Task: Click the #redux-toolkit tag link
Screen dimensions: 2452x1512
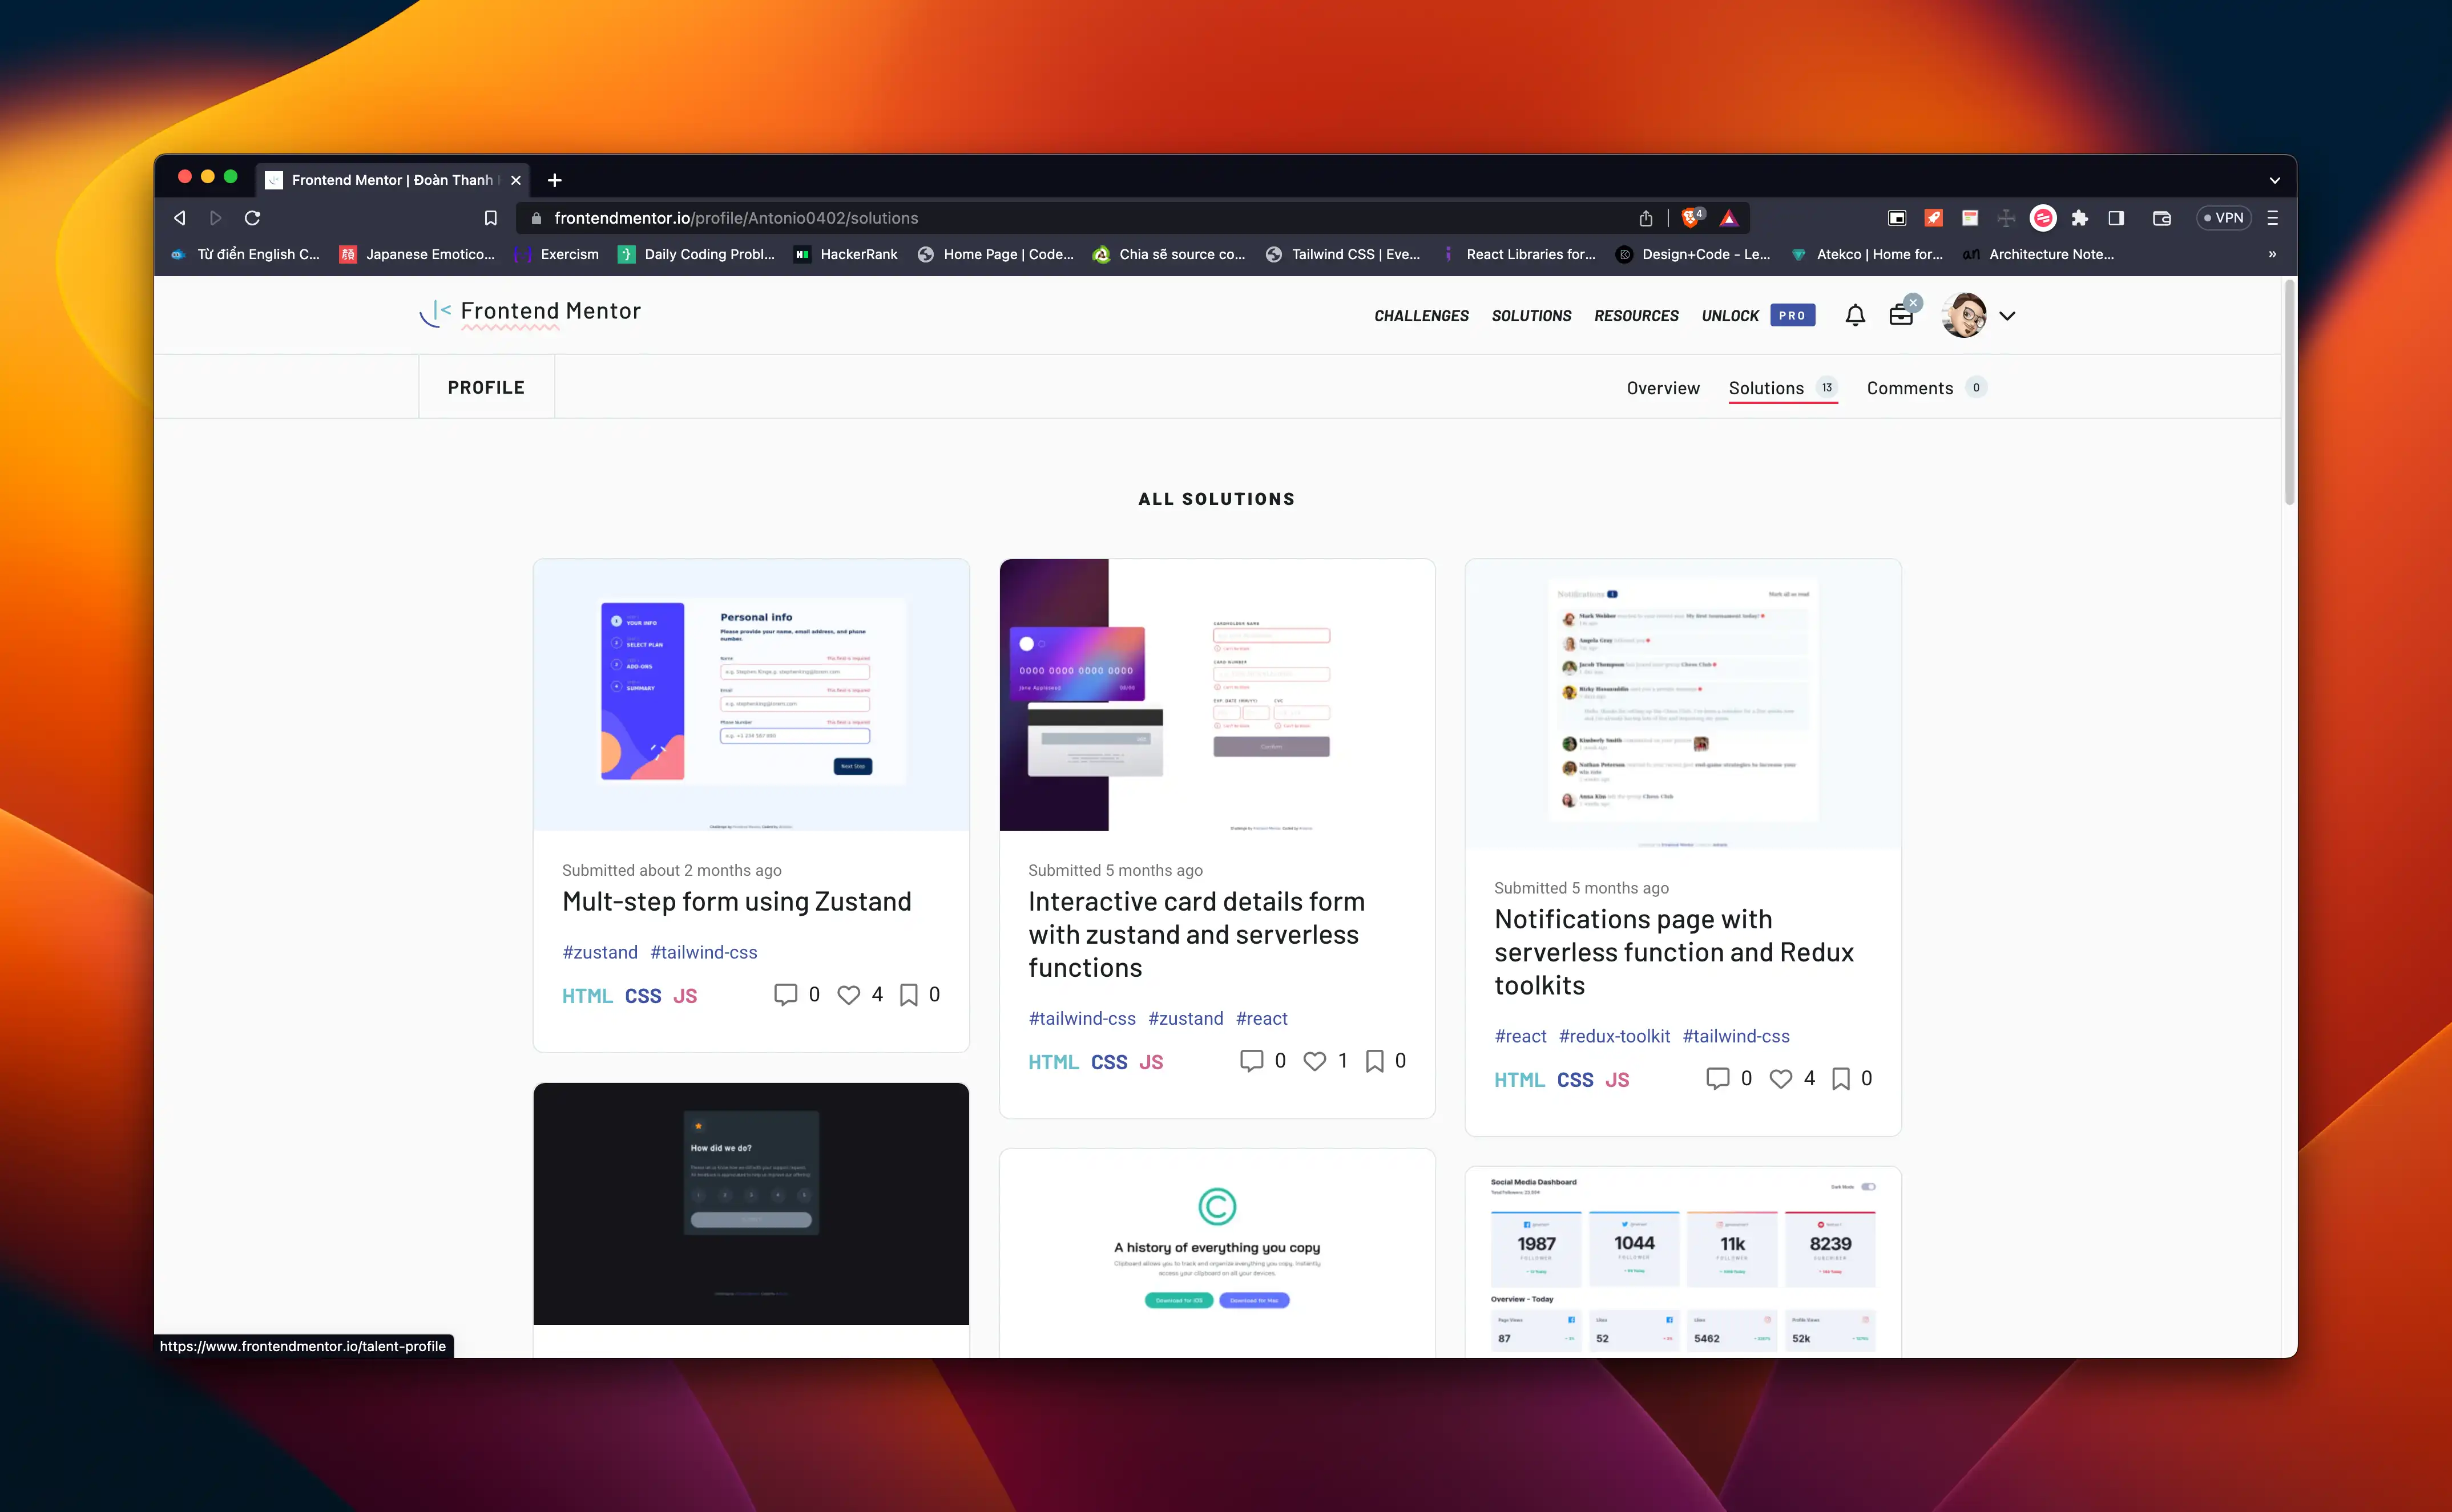Action: tap(1614, 1036)
